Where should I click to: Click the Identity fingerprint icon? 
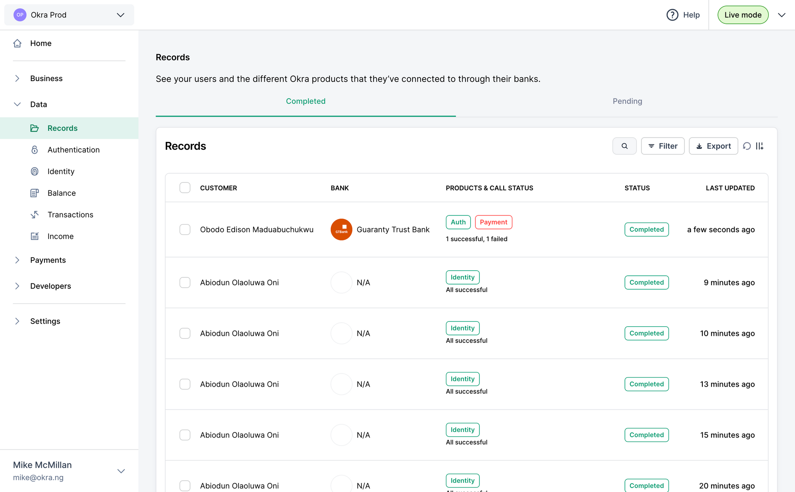tap(35, 171)
